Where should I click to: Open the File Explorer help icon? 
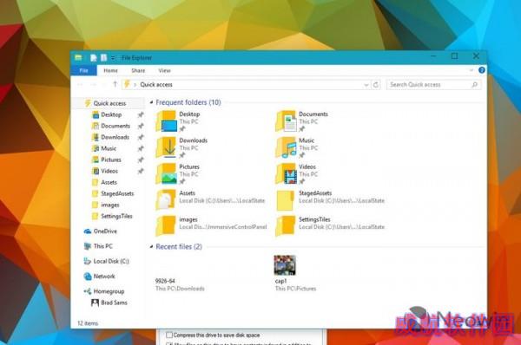tap(481, 70)
